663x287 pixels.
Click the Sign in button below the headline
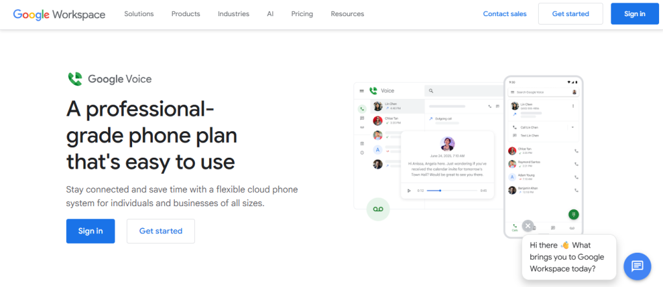click(91, 231)
